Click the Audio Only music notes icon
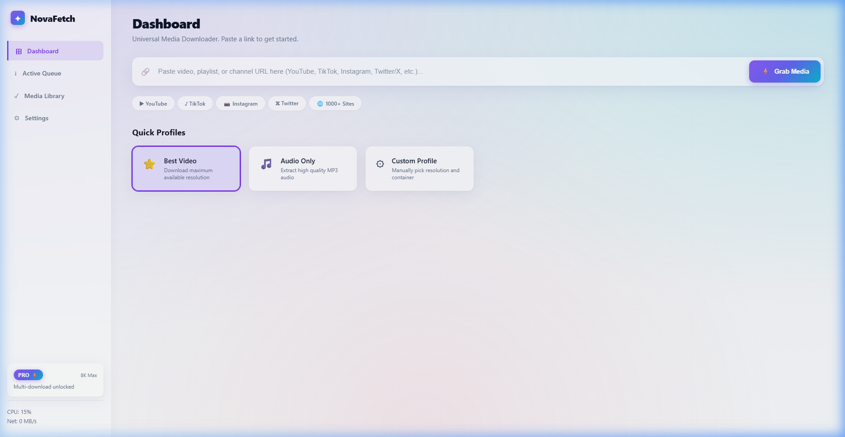This screenshot has width=845, height=437. 266,164
